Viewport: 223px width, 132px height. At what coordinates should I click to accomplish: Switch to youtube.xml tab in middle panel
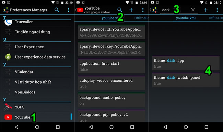pos(111,18)
